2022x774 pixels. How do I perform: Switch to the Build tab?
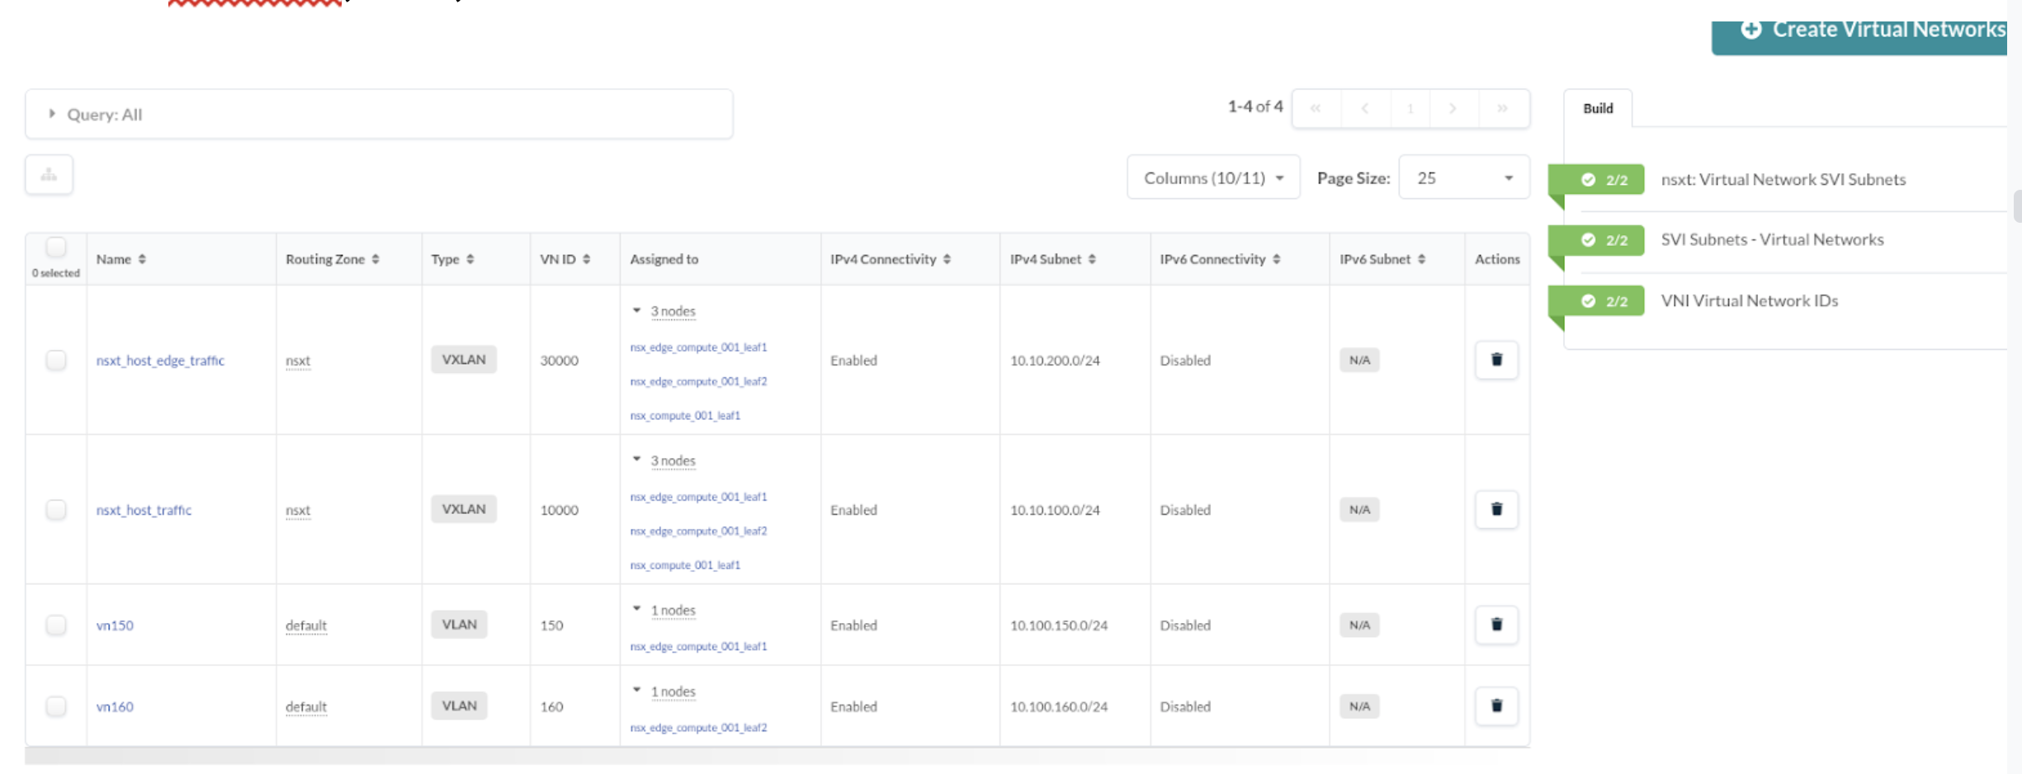click(x=1597, y=109)
